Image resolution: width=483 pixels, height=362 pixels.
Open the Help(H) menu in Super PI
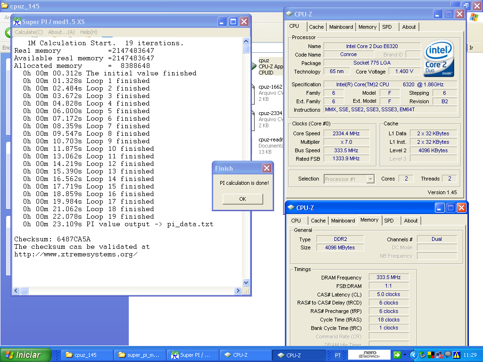(89, 32)
